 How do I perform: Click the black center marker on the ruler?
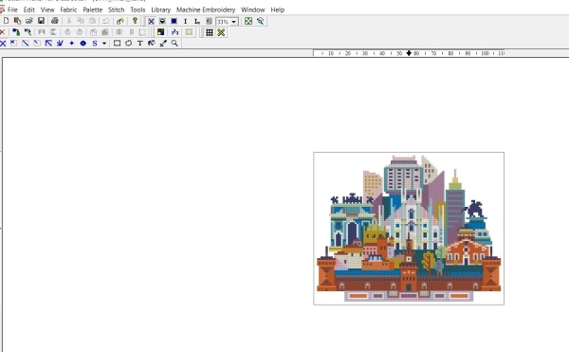tap(409, 53)
